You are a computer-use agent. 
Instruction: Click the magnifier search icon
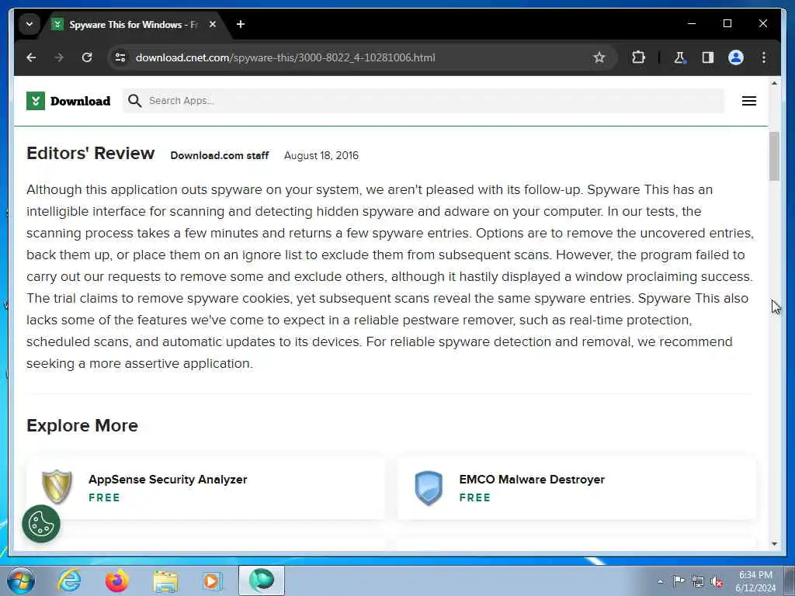tap(135, 101)
